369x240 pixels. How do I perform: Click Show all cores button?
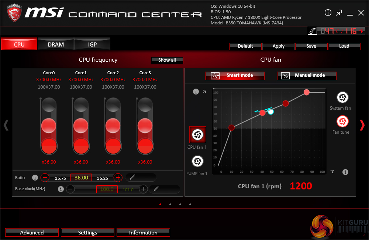(x=167, y=60)
